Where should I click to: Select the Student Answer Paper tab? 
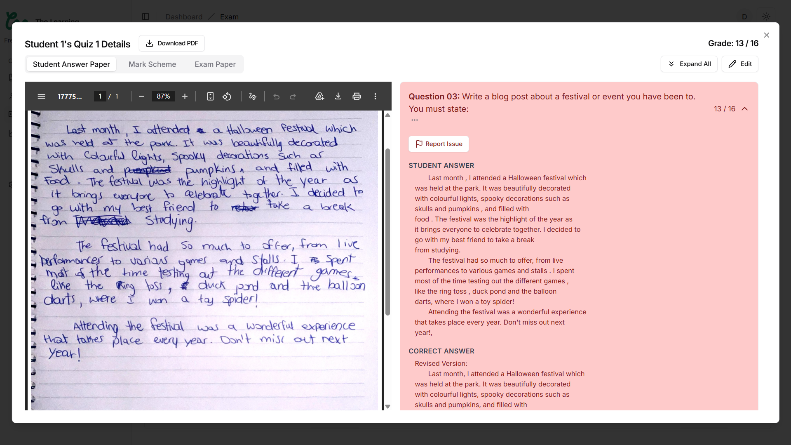(x=71, y=64)
